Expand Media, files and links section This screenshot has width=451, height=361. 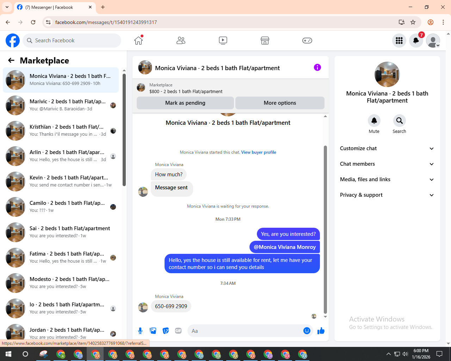tap(387, 179)
